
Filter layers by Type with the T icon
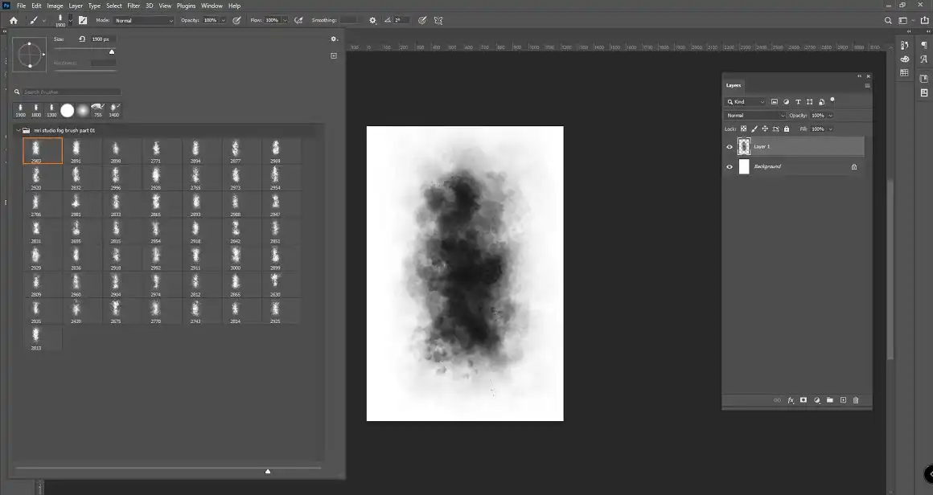pyautogui.click(x=798, y=101)
